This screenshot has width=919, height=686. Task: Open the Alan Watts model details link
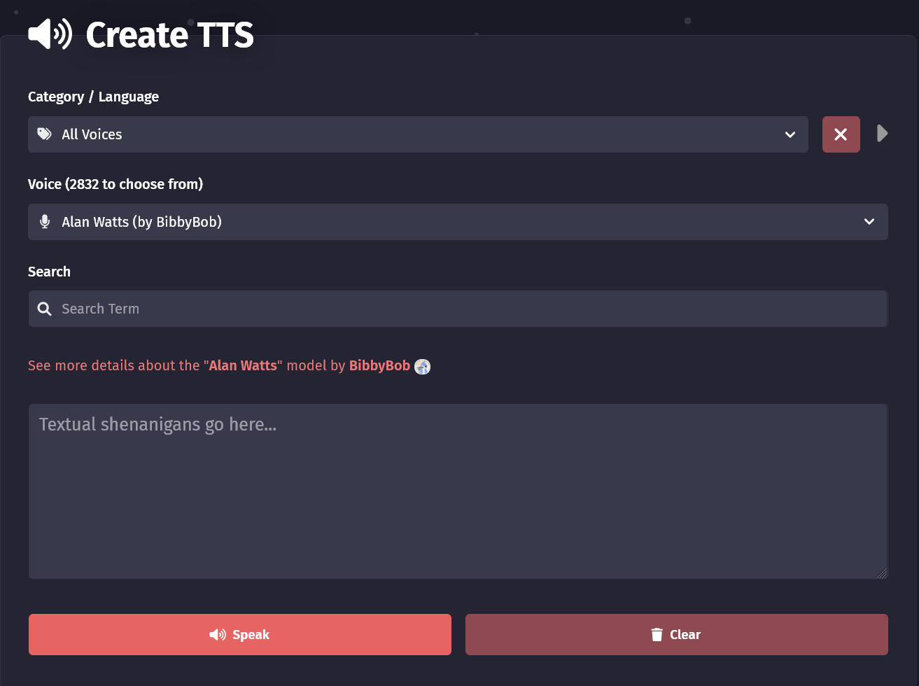tap(243, 365)
